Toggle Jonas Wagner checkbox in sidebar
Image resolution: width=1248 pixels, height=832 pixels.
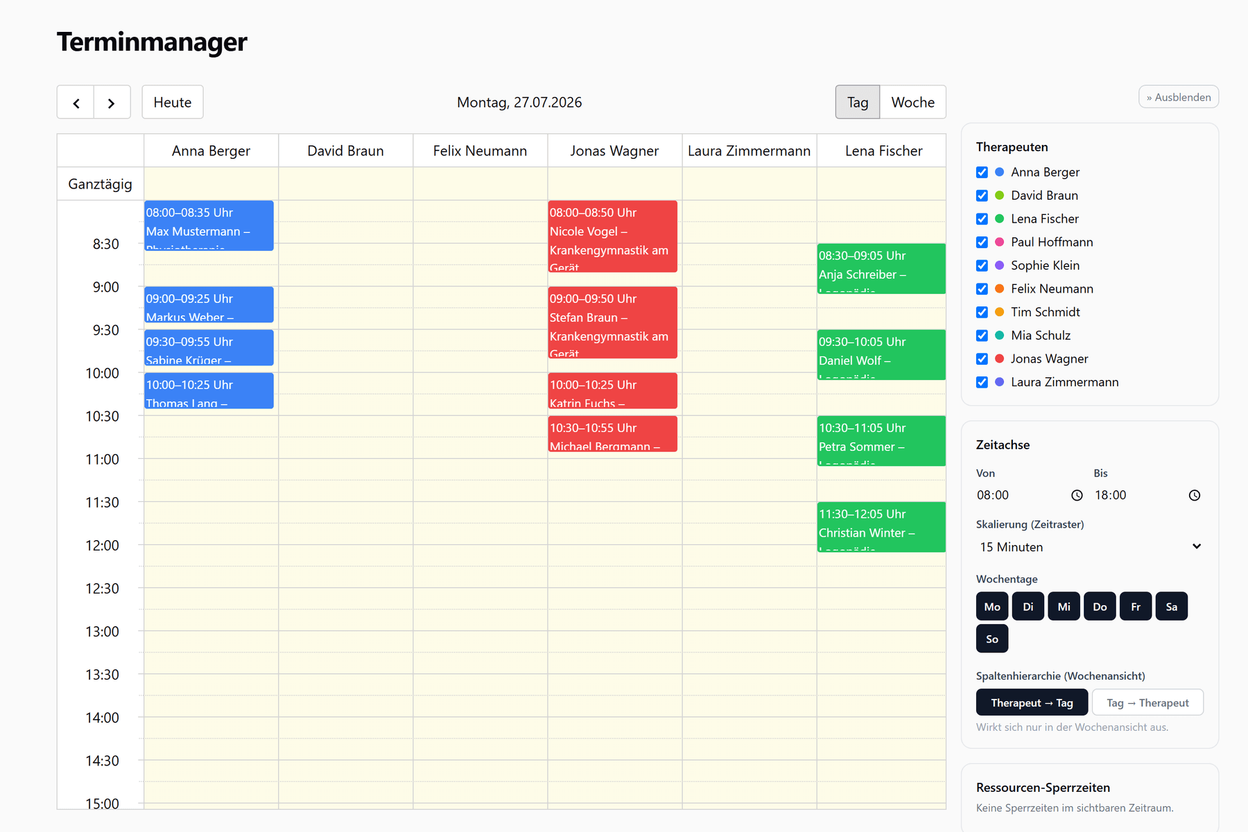982,359
